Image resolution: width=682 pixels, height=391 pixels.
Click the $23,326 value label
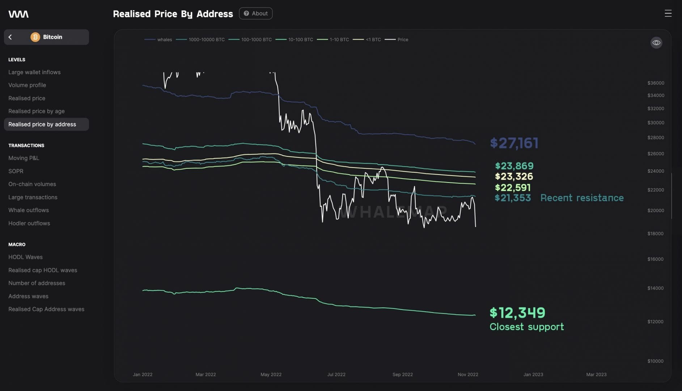514,176
